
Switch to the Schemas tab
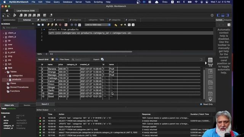27,20
